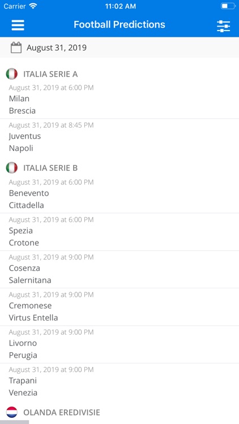Image resolution: width=239 pixels, height=424 pixels.
Task: Open the Spezia vs Crotone match
Action: point(119,232)
